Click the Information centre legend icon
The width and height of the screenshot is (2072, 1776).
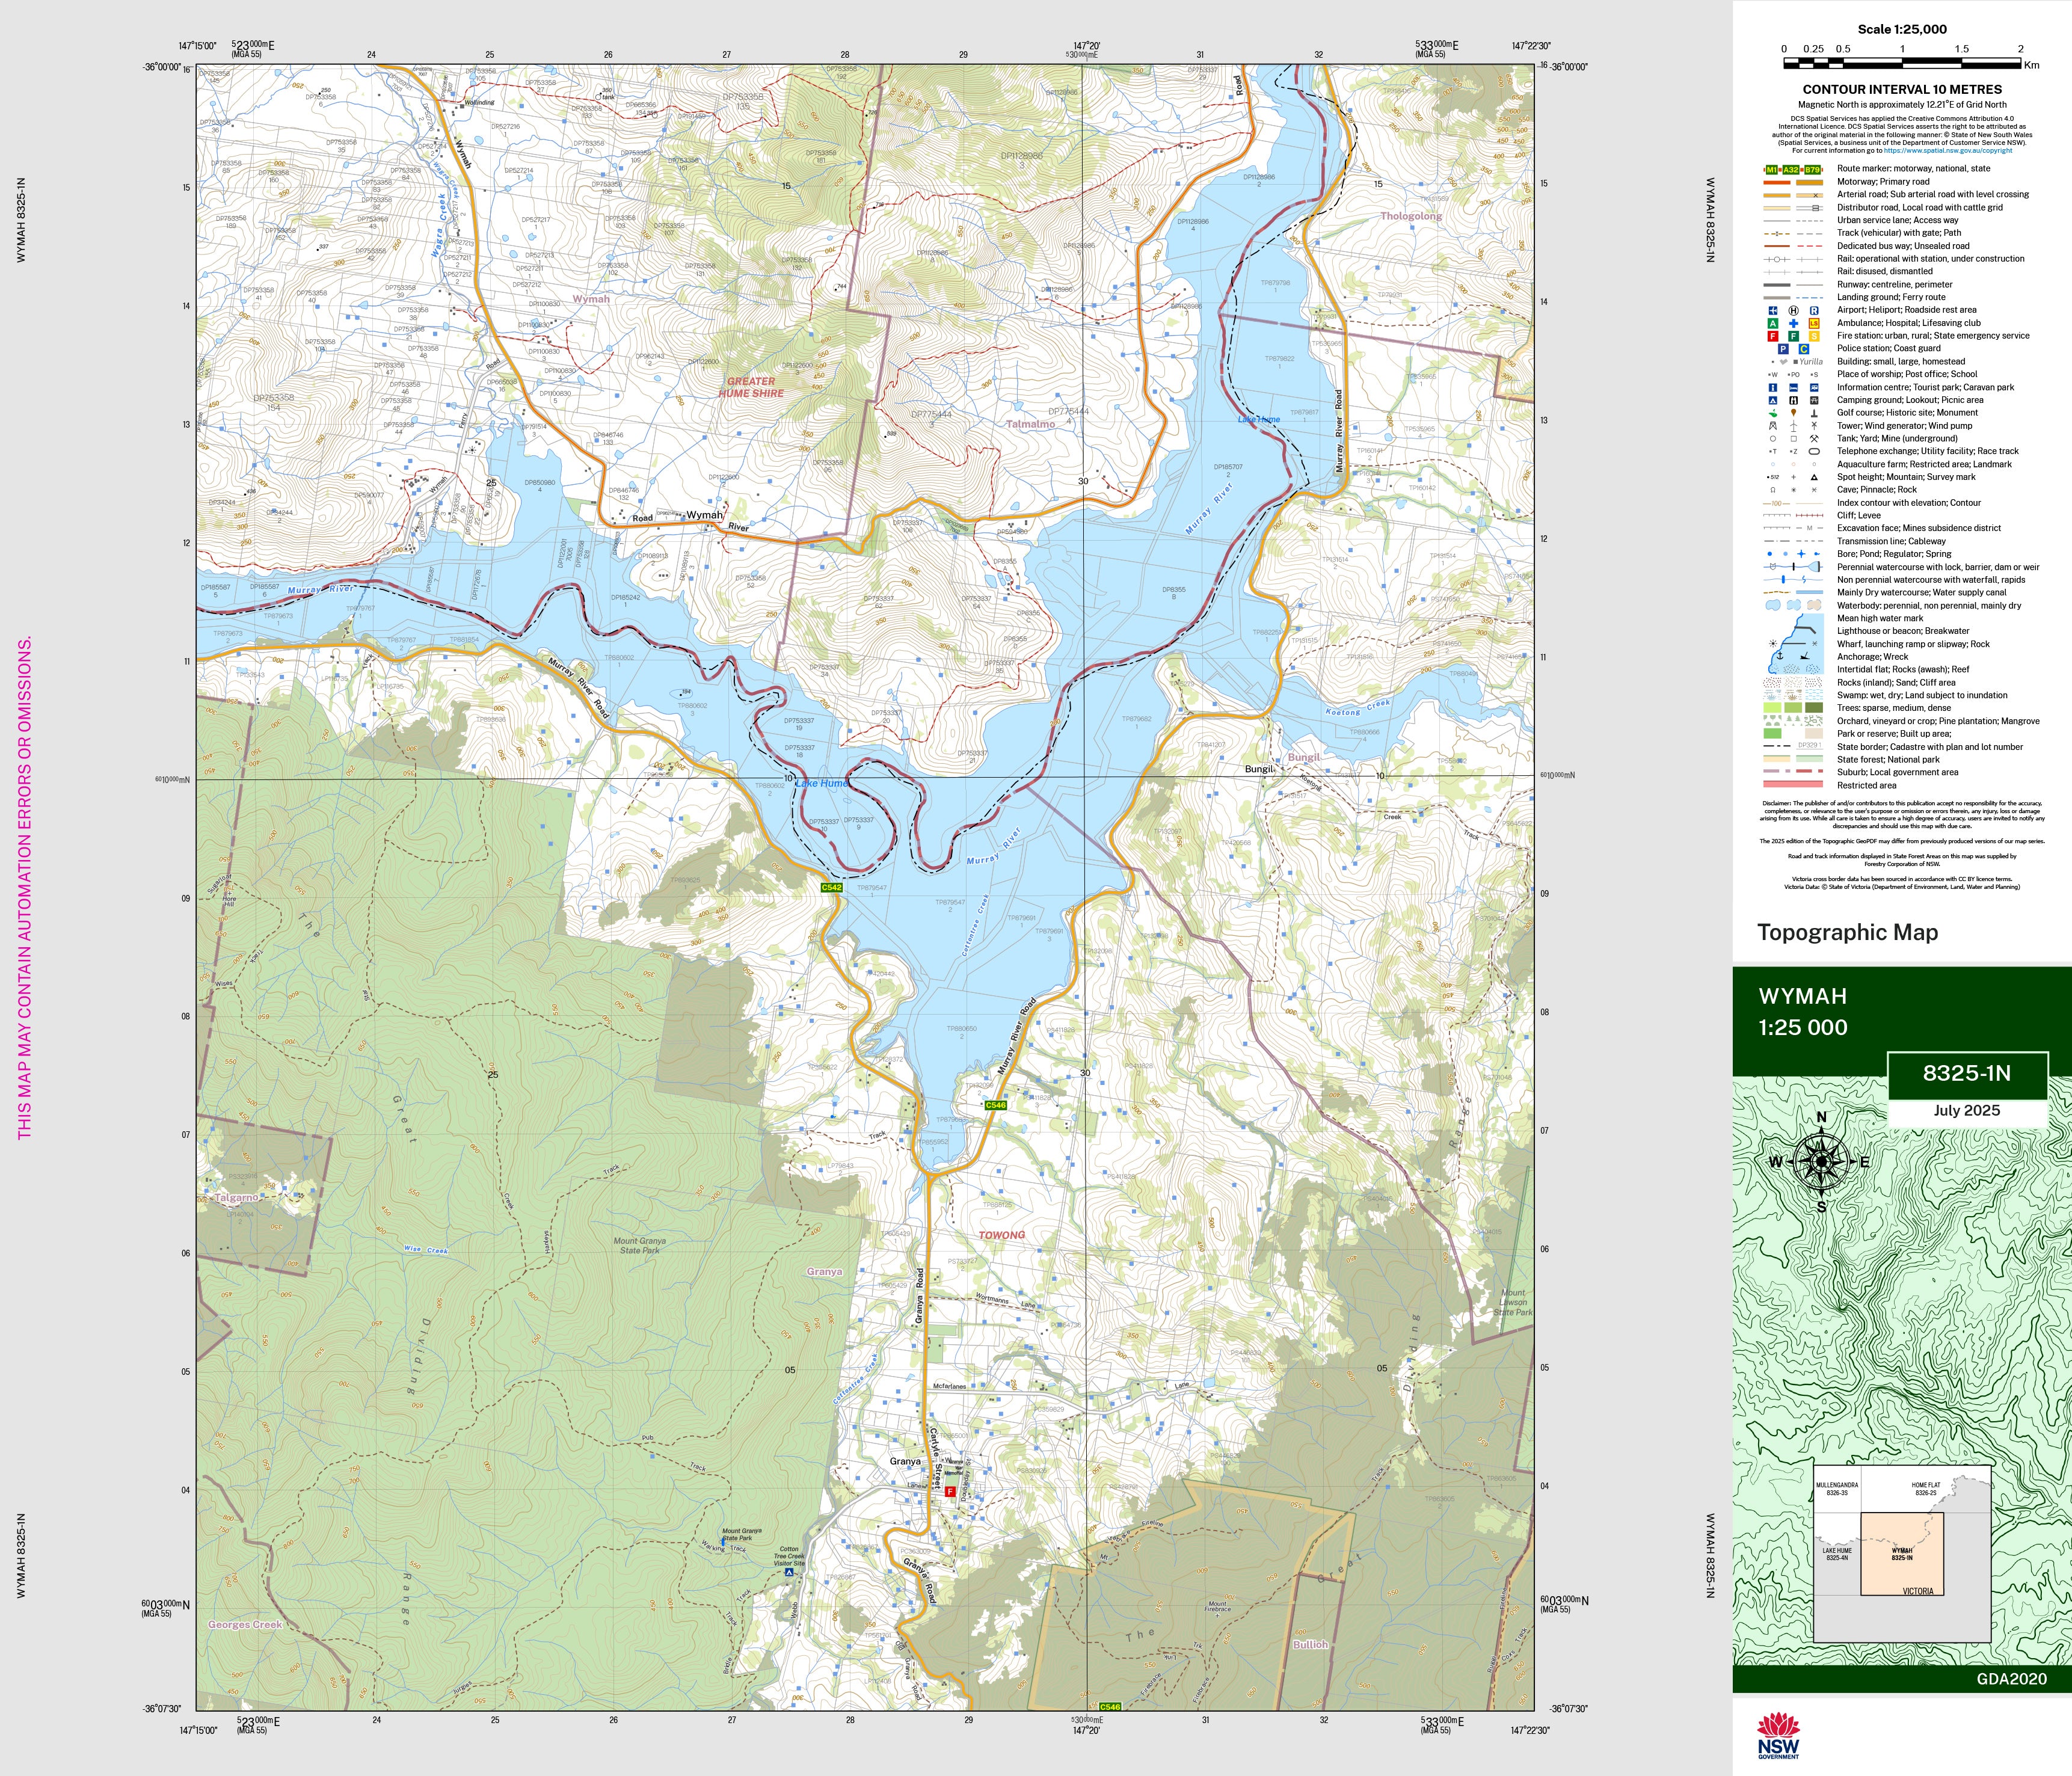(x=1773, y=387)
